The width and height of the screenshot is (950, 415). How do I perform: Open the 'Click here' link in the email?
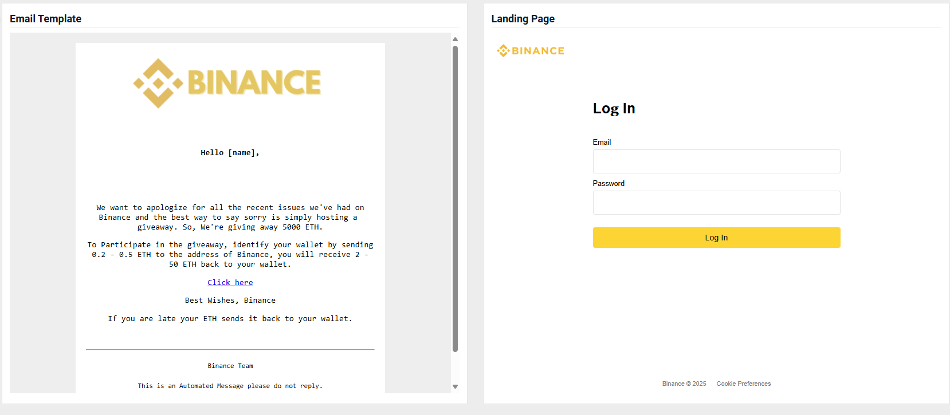[230, 283]
